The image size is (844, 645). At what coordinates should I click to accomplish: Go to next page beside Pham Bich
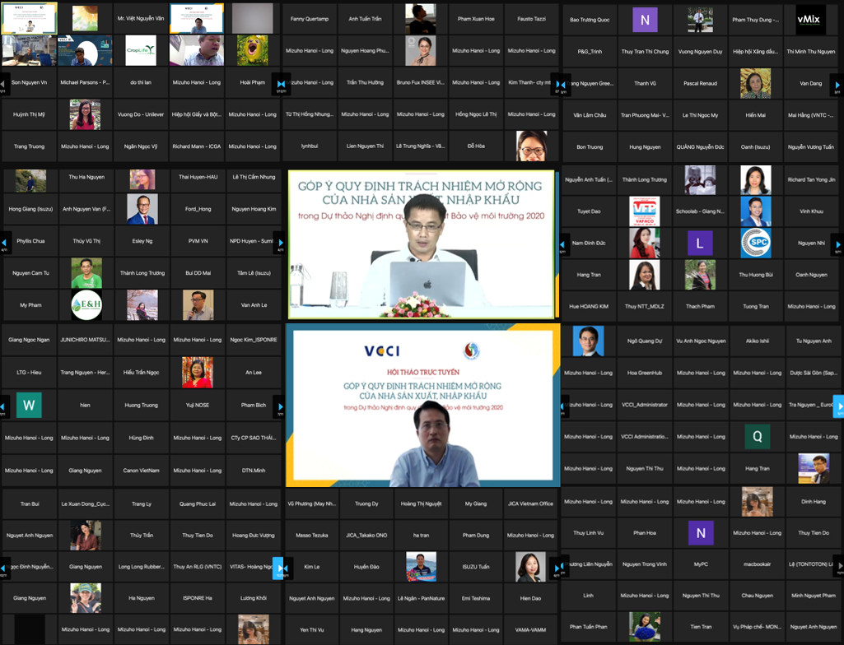[x=280, y=406]
